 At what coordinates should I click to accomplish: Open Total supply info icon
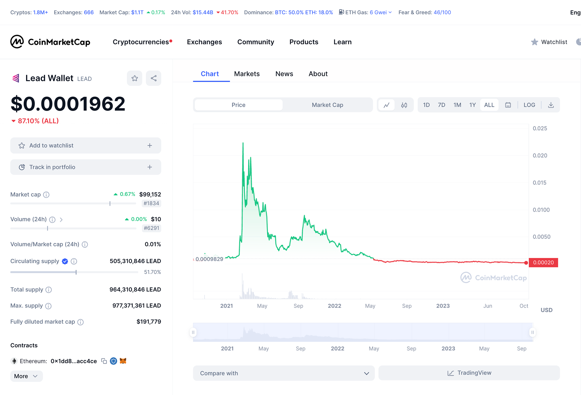tap(49, 290)
